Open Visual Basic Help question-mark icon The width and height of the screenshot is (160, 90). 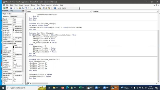tap(55, 8)
